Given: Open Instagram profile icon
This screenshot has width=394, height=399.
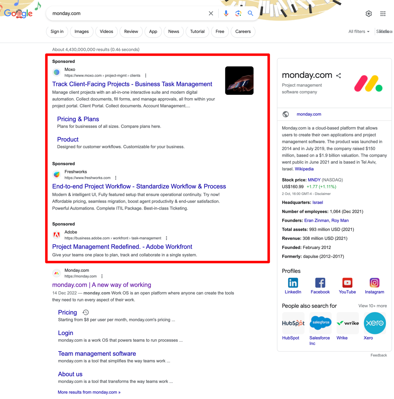Looking at the screenshot, I should click(x=375, y=283).
